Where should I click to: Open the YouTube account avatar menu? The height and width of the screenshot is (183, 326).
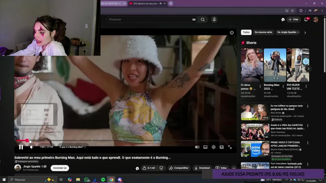point(316,19)
